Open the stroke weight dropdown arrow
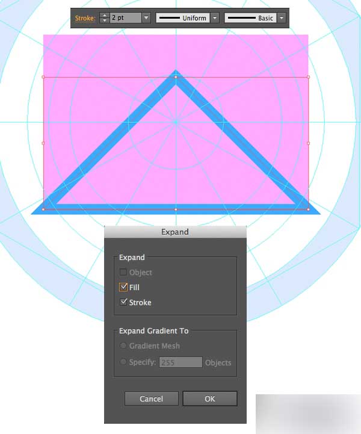Screen dimensions: 361x434 point(146,18)
